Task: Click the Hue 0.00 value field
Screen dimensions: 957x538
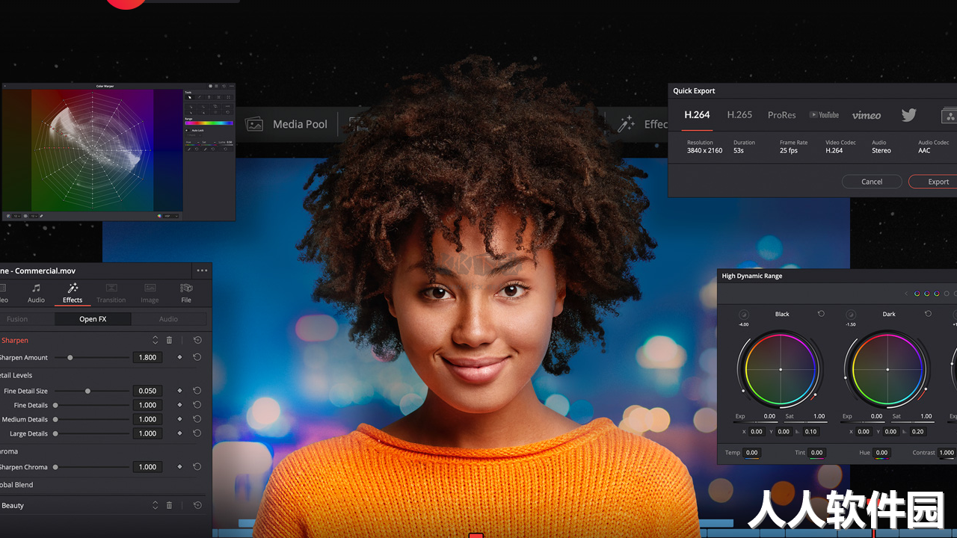Action: click(882, 453)
